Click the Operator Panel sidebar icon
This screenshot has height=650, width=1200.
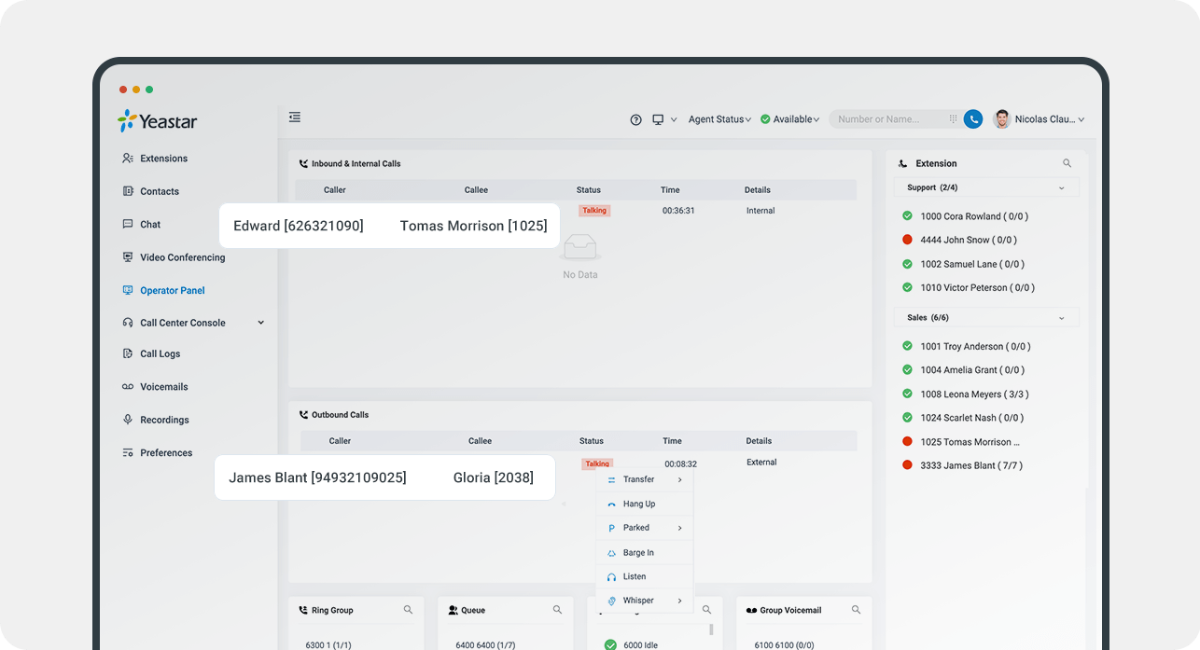128,290
